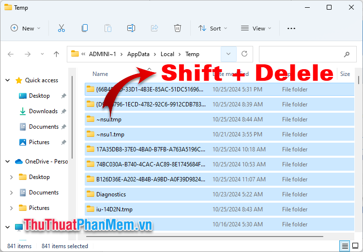The width and height of the screenshot is (363, 252).
Task: Collapse the OneDrive - Personal group
Action: 8,162
